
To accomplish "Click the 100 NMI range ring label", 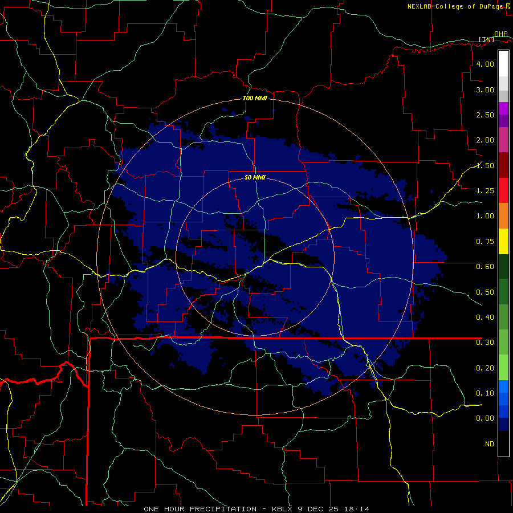I will tap(255, 98).
